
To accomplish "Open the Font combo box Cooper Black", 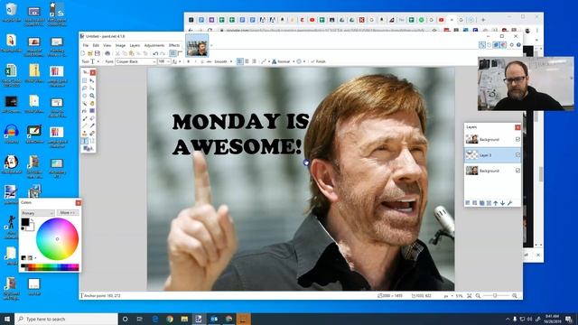I will [x=135, y=61].
